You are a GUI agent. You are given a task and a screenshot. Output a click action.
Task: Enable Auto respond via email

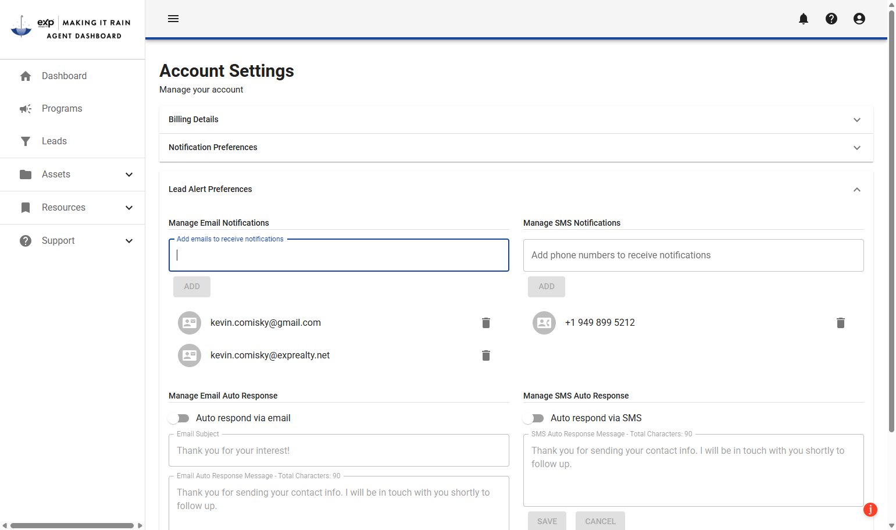pos(179,418)
